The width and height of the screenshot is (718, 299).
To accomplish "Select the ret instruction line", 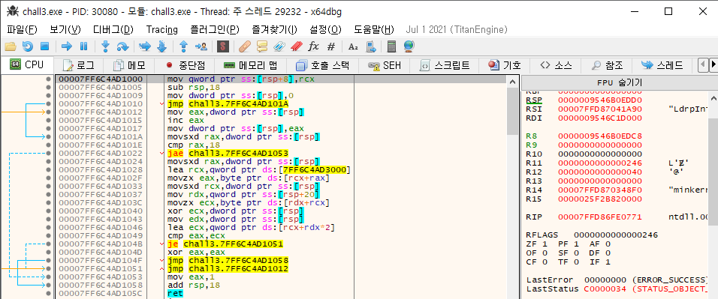I will pyautogui.click(x=175, y=293).
